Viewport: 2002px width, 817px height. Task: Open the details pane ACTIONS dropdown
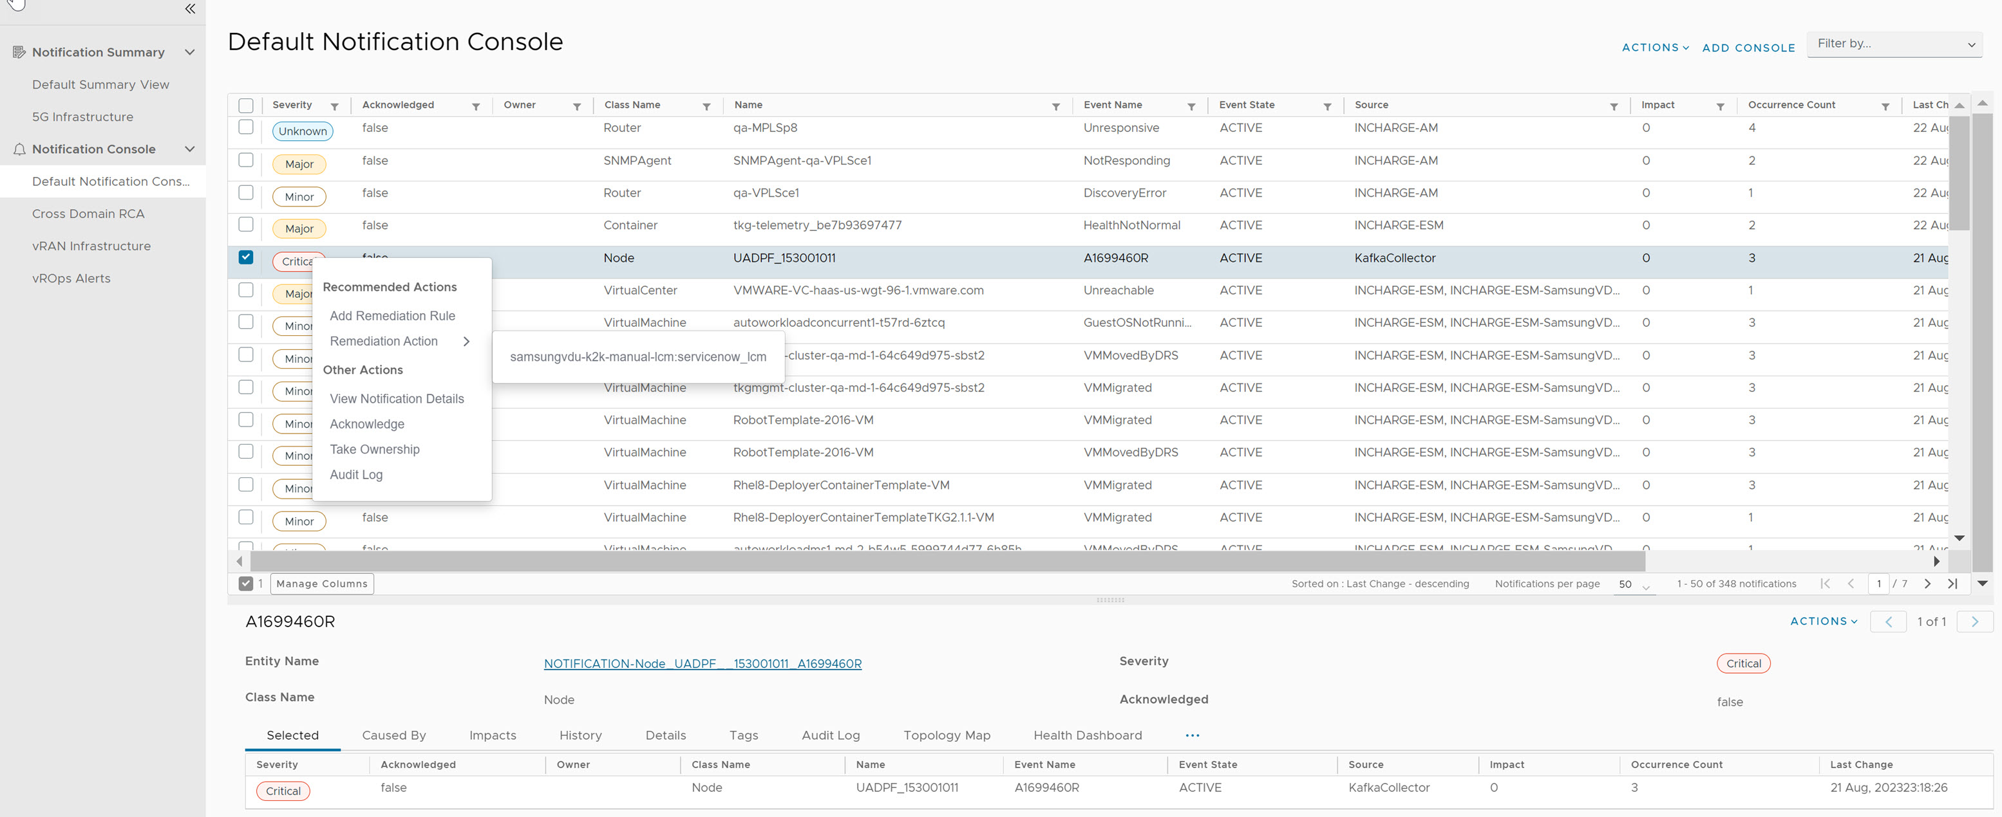tap(1823, 621)
